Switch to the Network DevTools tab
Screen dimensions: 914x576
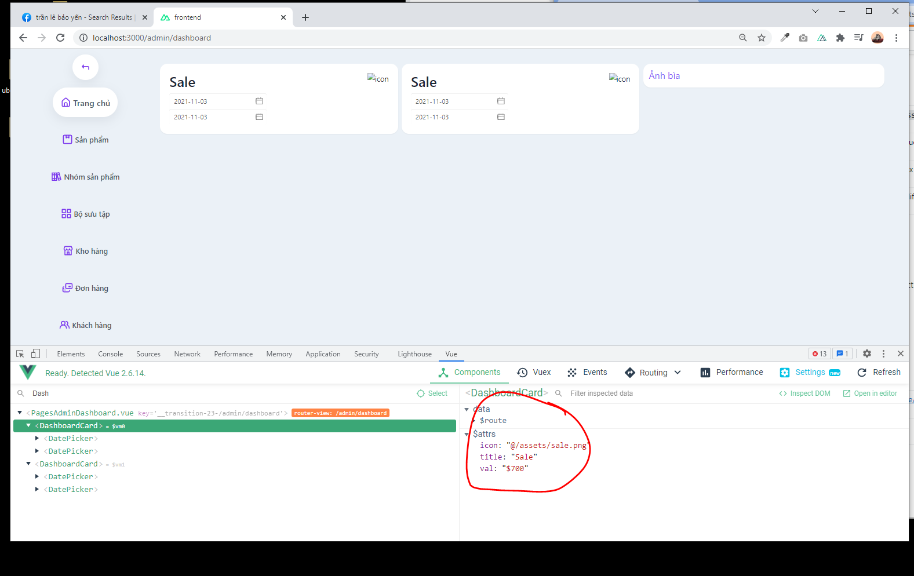tap(187, 354)
